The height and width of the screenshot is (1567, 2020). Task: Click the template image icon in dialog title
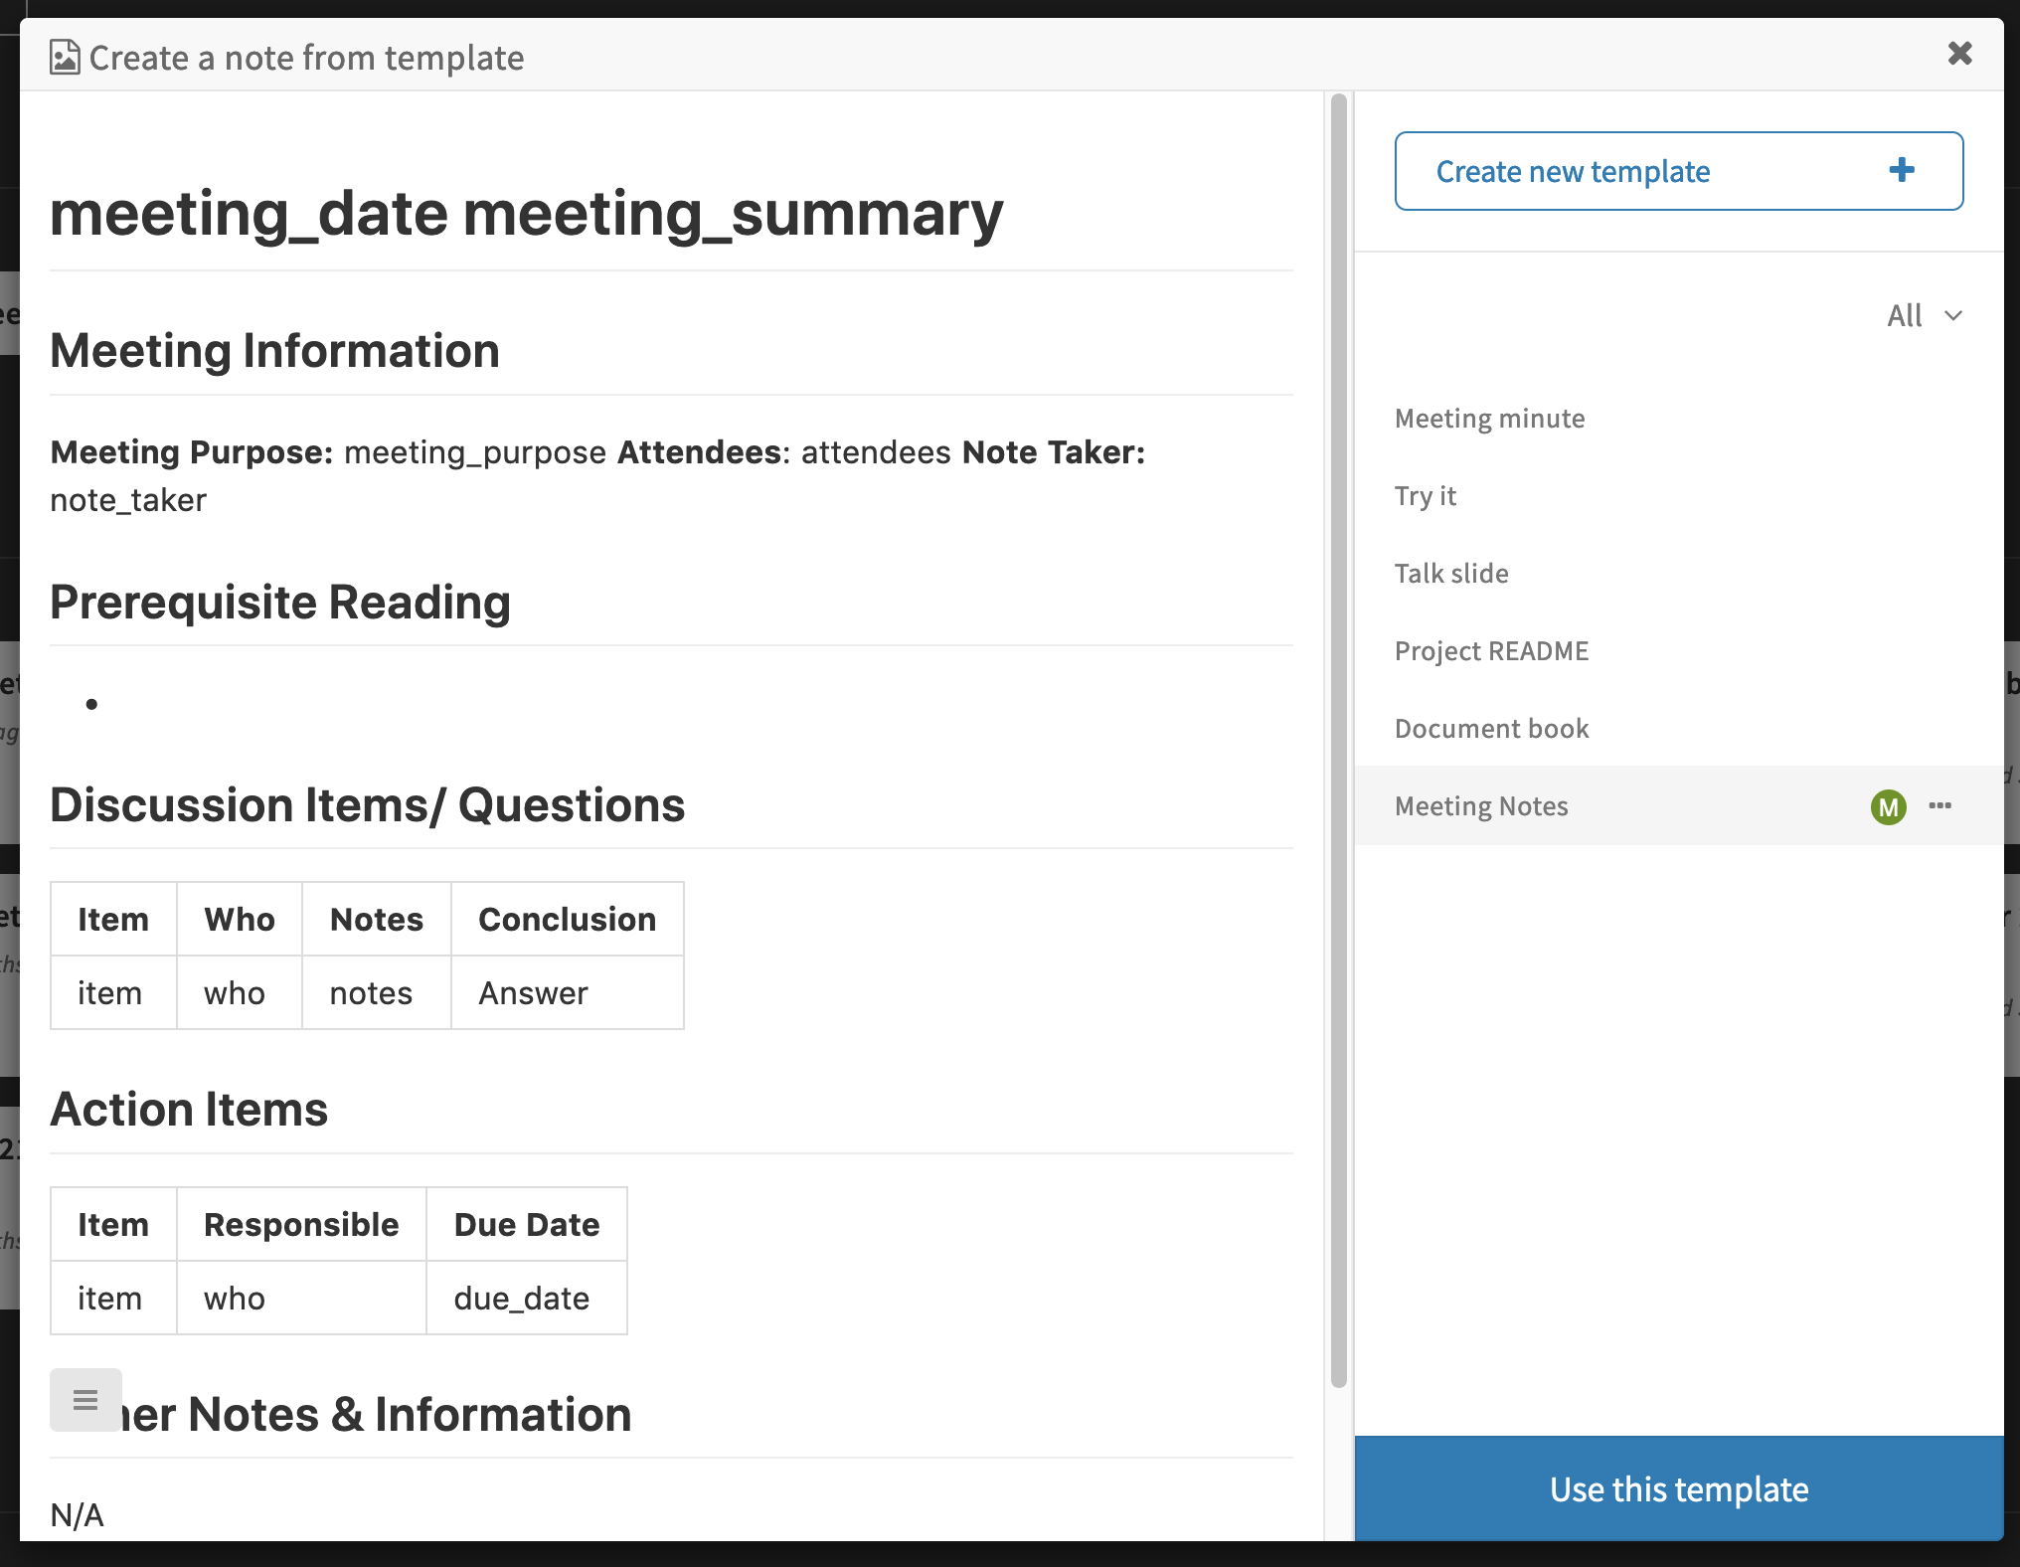tap(65, 58)
